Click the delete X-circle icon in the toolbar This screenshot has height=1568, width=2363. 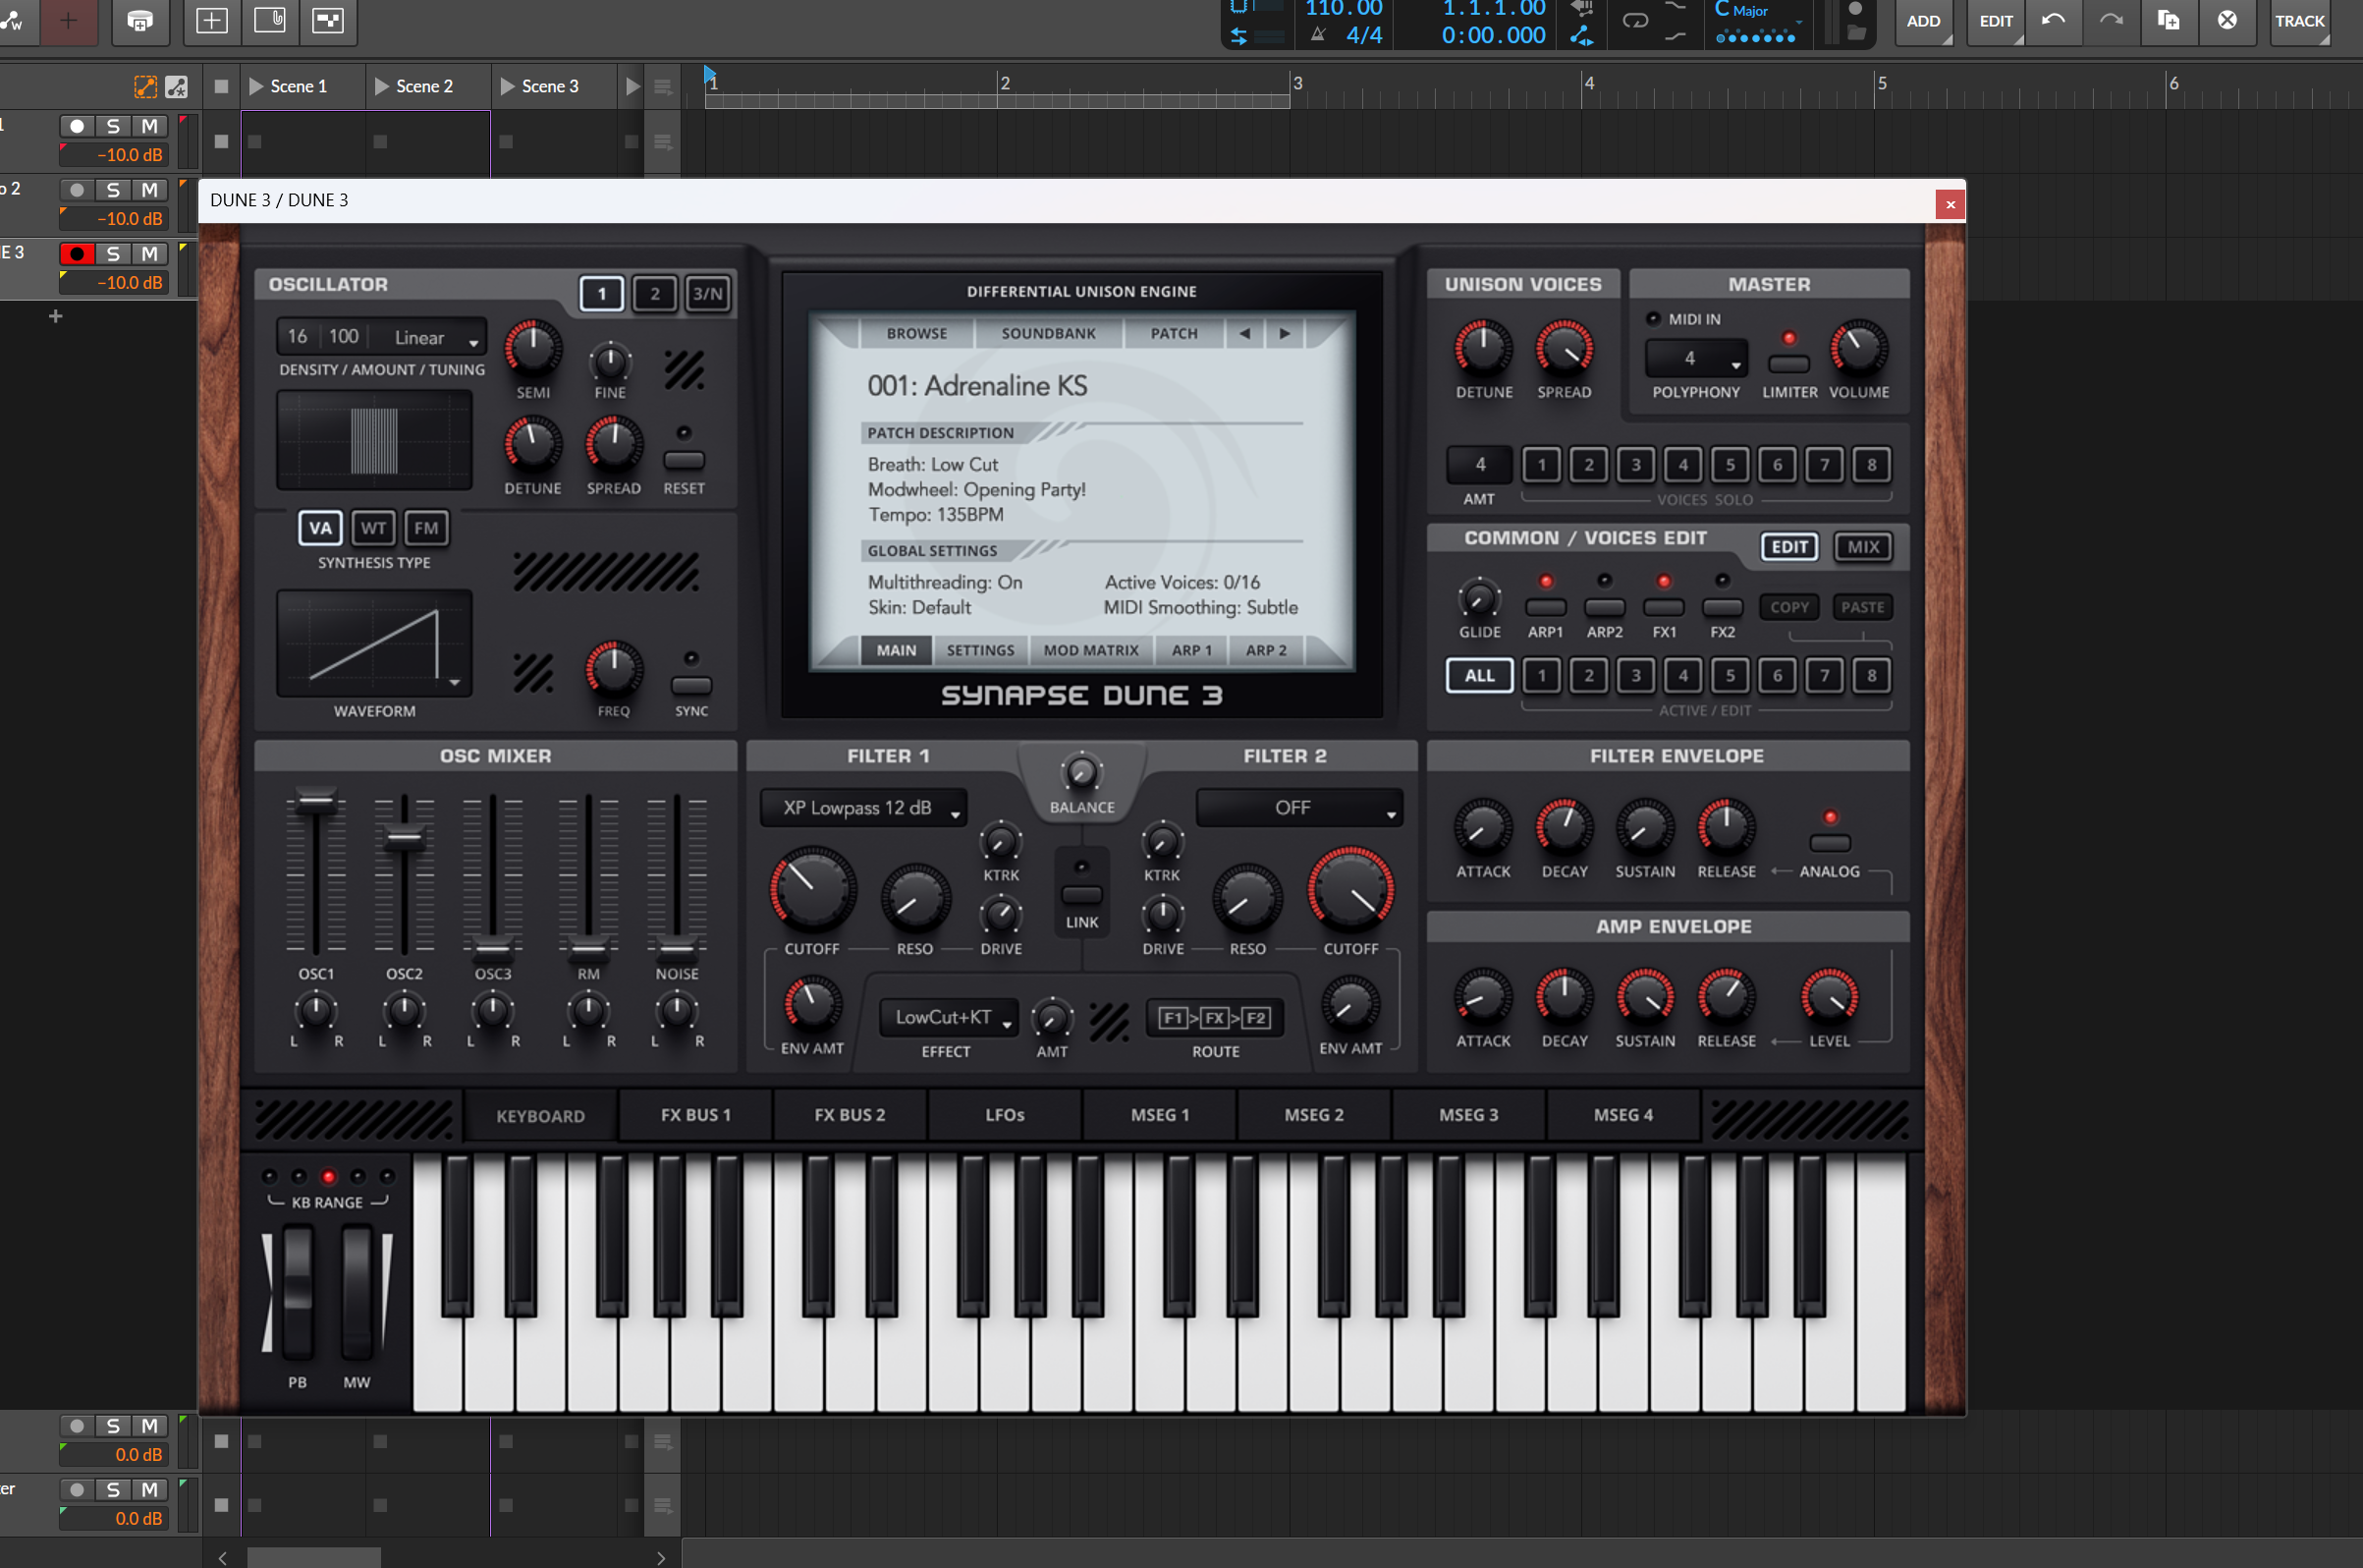pos(2227,20)
